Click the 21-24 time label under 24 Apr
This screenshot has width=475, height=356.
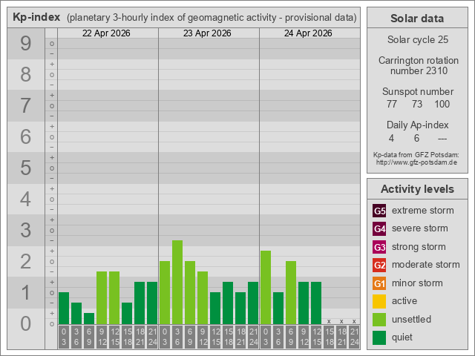354,337
